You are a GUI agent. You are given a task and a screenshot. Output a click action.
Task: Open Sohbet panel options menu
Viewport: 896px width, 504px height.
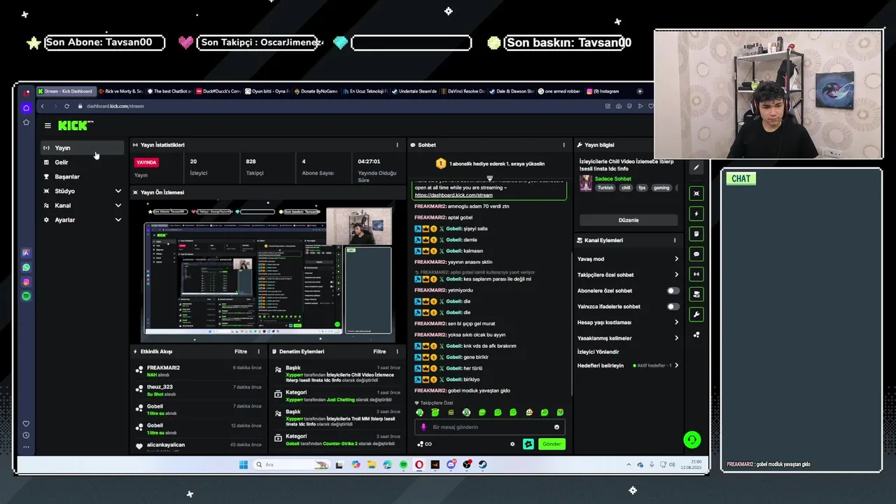pyautogui.click(x=563, y=145)
